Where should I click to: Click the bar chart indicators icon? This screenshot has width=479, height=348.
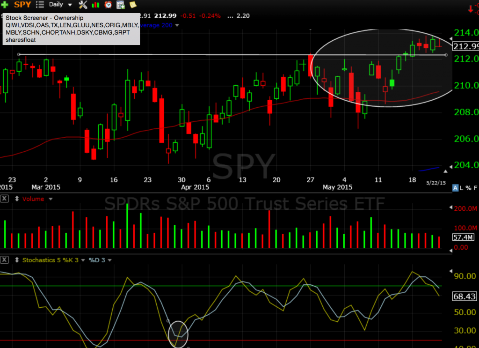95,5
